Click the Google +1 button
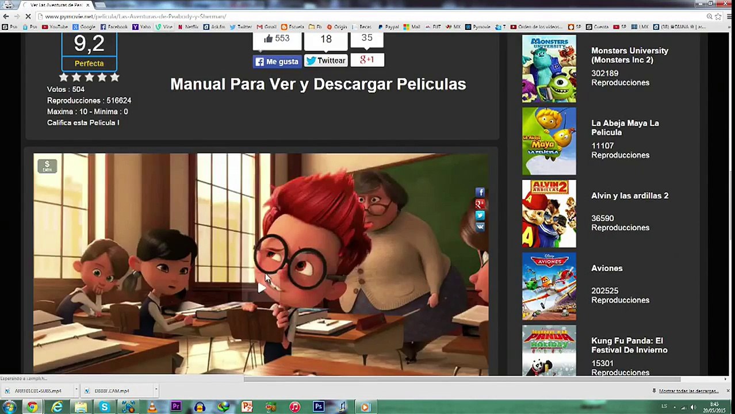Screen dimensions: 735x414 click(367, 60)
